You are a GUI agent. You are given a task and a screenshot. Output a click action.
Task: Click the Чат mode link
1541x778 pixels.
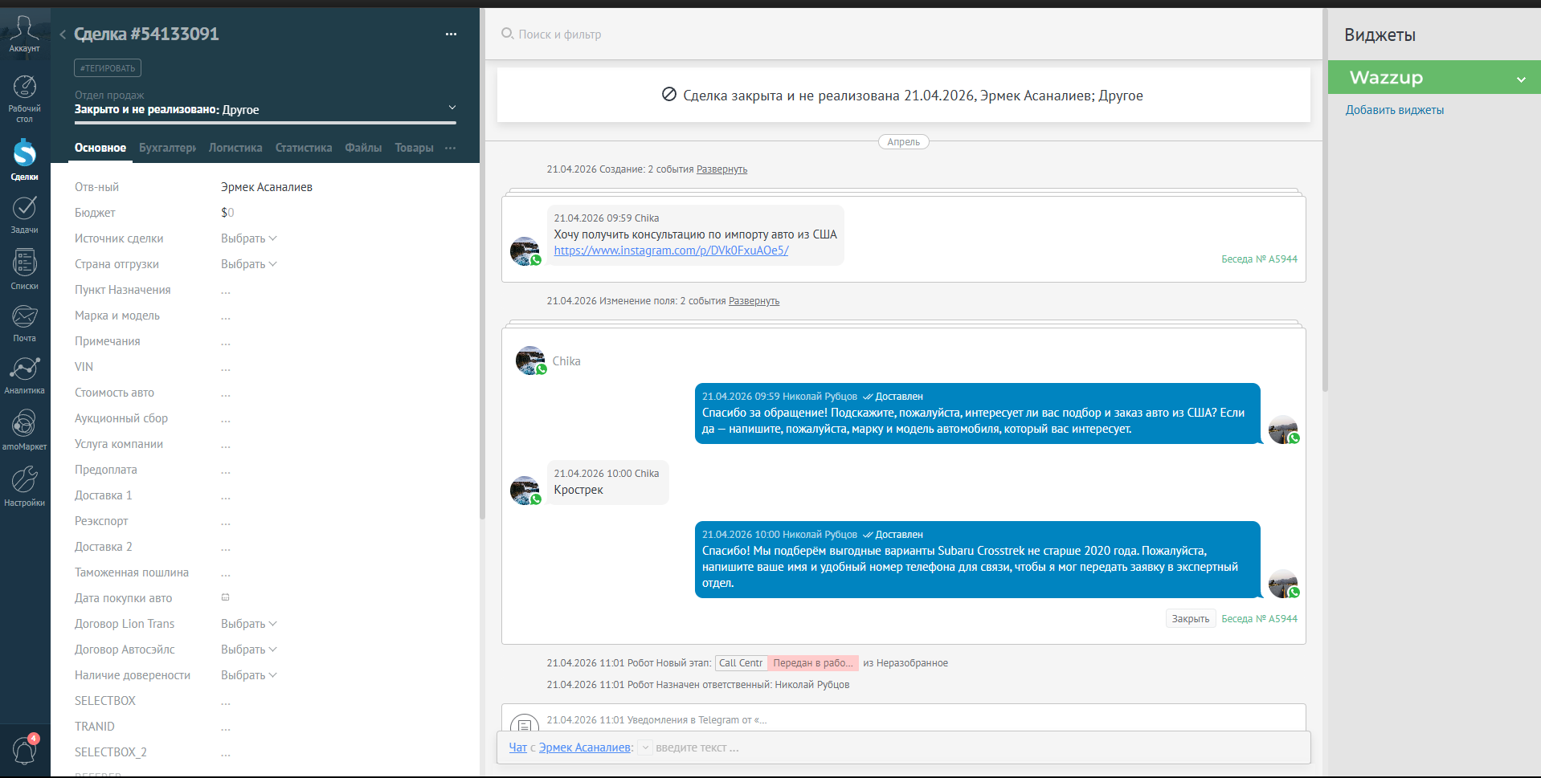click(517, 747)
